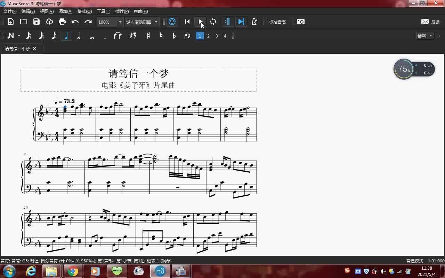Click the volume icon in system tray

pyautogui.click(x=383, y=271)
